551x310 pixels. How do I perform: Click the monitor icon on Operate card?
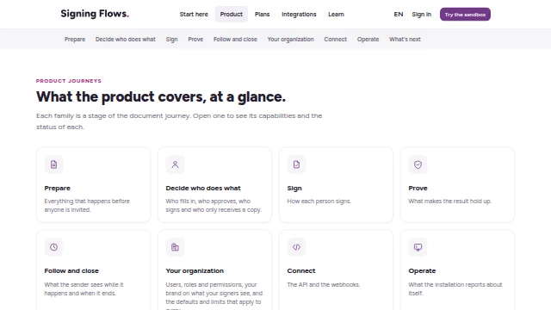pyautogui.click(x=418, y=247)
